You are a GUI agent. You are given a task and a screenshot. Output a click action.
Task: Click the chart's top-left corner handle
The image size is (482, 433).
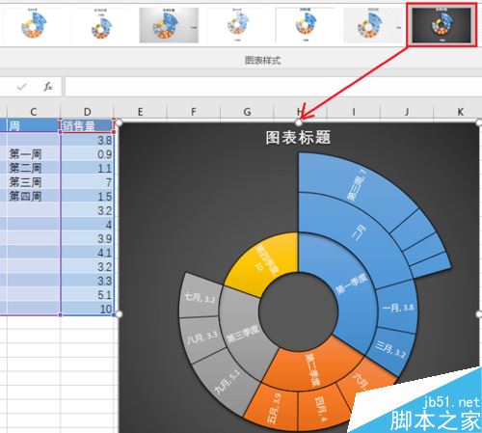[x=119, y=122]
